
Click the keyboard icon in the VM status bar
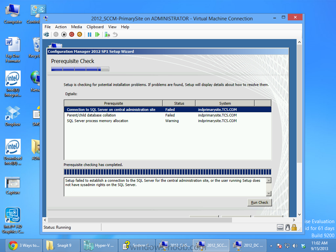pos(280,228)
